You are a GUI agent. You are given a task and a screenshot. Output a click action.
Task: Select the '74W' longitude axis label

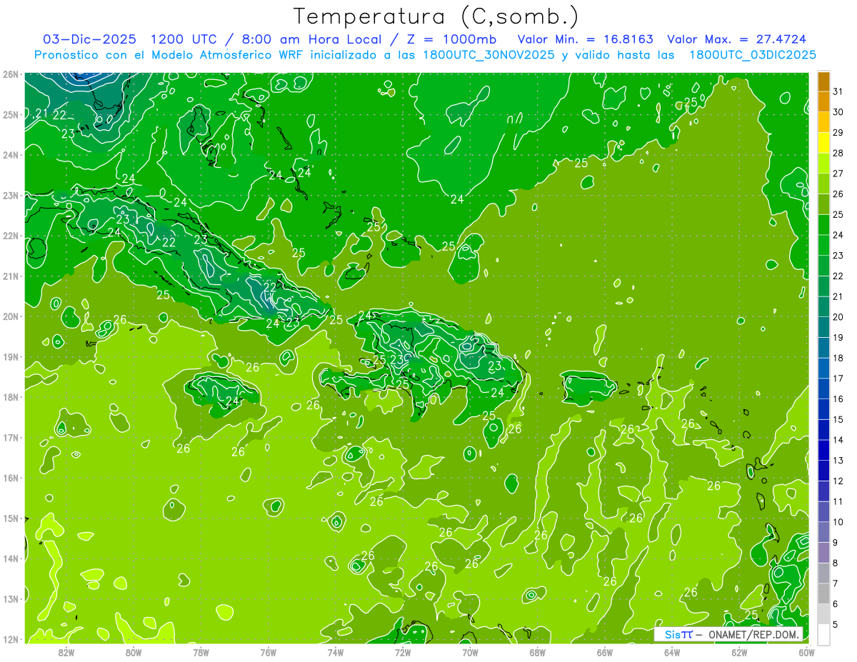coord(336,652)
